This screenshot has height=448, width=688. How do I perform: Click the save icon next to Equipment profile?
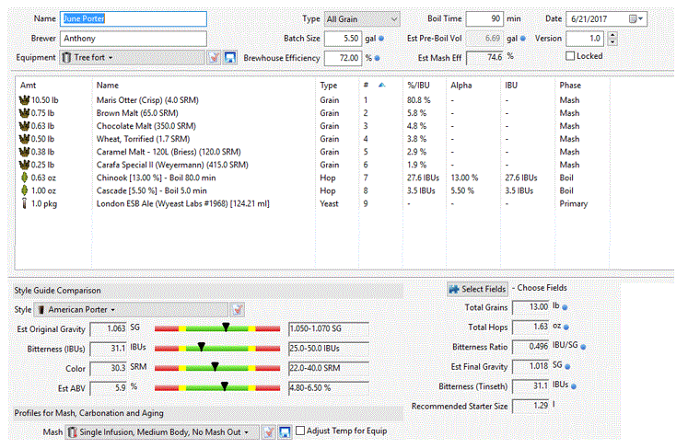tap(230, 57)
